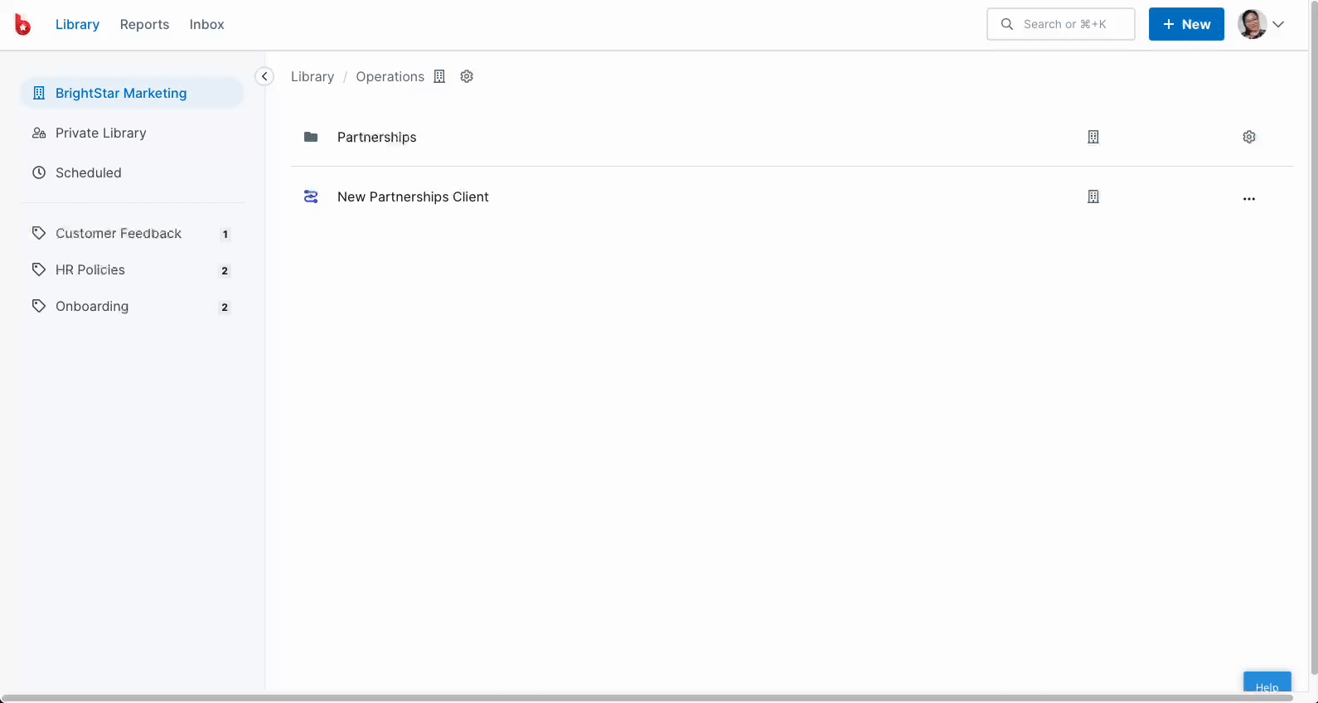Image resolution: width=1318 pixels, height=703 pixels.
Task: Click the user avatar photo
Action: [x=1252, y=24]
